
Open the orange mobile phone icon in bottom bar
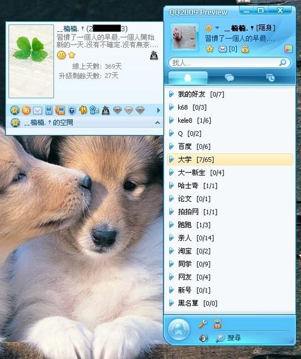217,323
